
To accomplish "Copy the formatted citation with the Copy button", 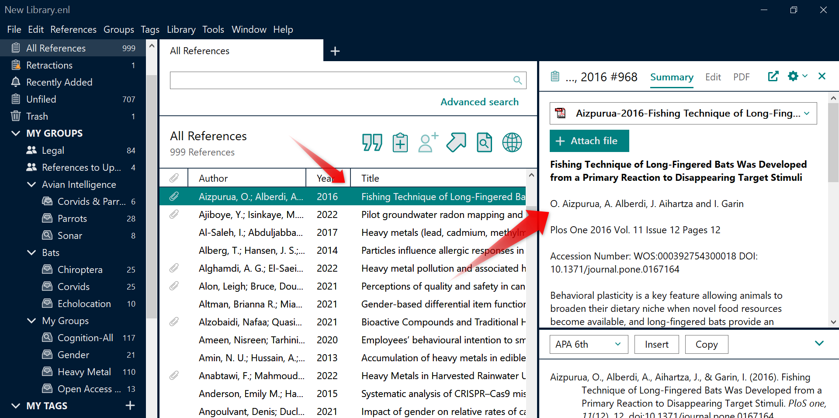I will point(707,344).
